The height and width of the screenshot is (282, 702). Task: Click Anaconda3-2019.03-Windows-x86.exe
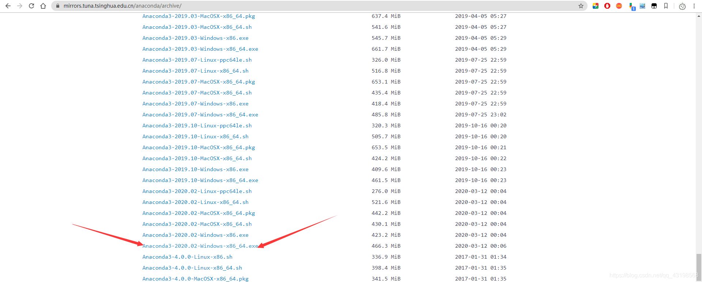[195, 38]
